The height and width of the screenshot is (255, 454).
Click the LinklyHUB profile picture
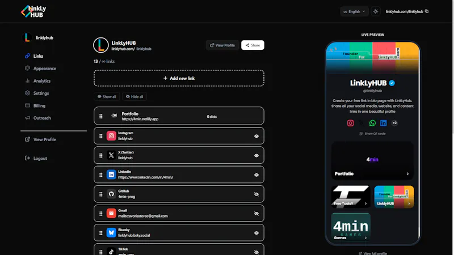pos(101,45)
